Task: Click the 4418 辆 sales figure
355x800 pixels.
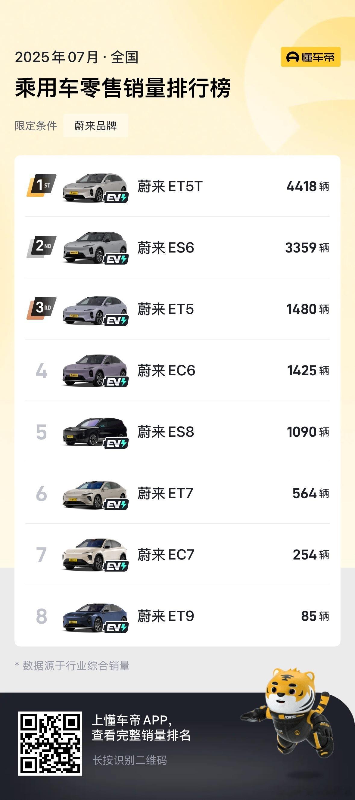Action: pos(308,186)
